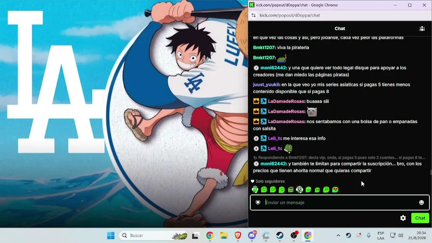The image size is (432, 243).
Task: Click the system tray microphone icon
Action: click(x=369, y=236)
